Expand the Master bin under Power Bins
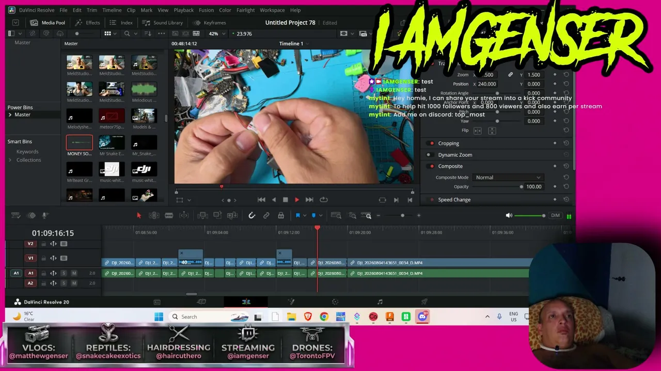 coord(10,114)
